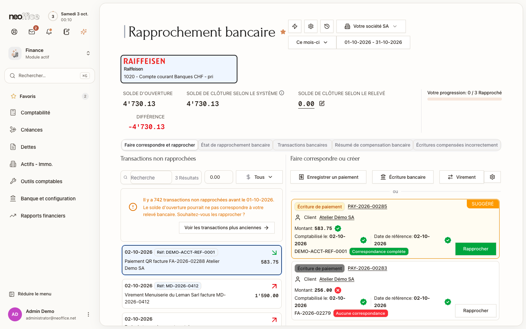Open the support lifebuoy icon
The width and height of the screenshot is (526, 329).
[x=14, y=32]
